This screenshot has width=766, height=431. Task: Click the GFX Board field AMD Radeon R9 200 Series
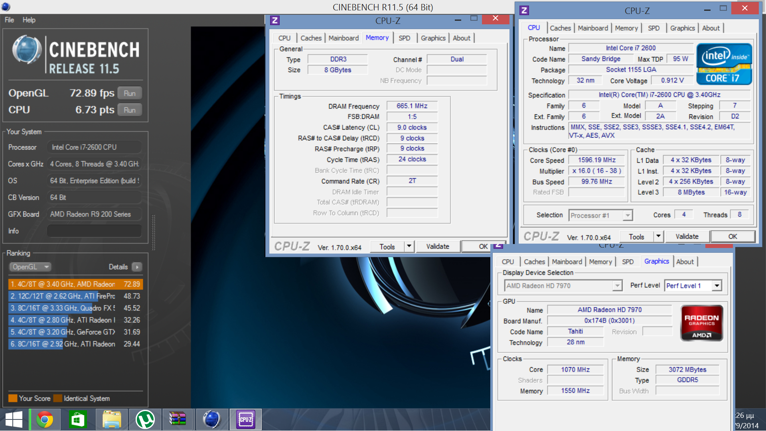[94, 214]
